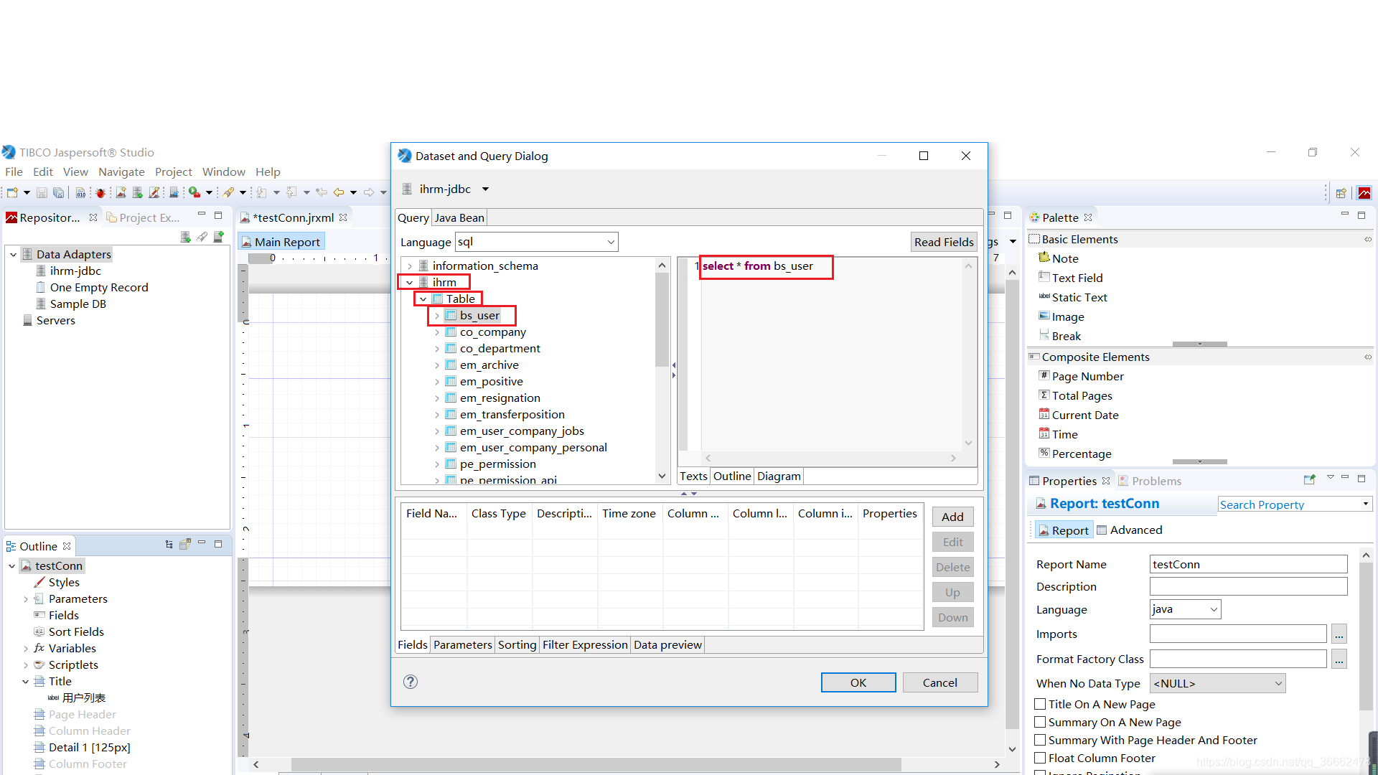This screenshot has height=775, width=1378.
Task: Enable Summary On A New Page checkbox
Action: [1040, 721]
